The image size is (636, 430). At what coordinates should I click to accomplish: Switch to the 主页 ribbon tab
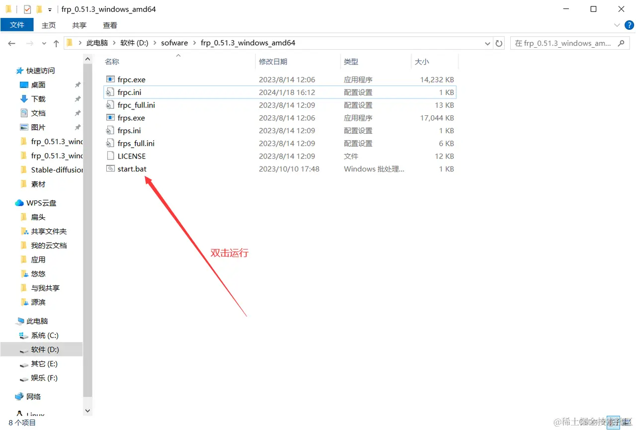49,25
